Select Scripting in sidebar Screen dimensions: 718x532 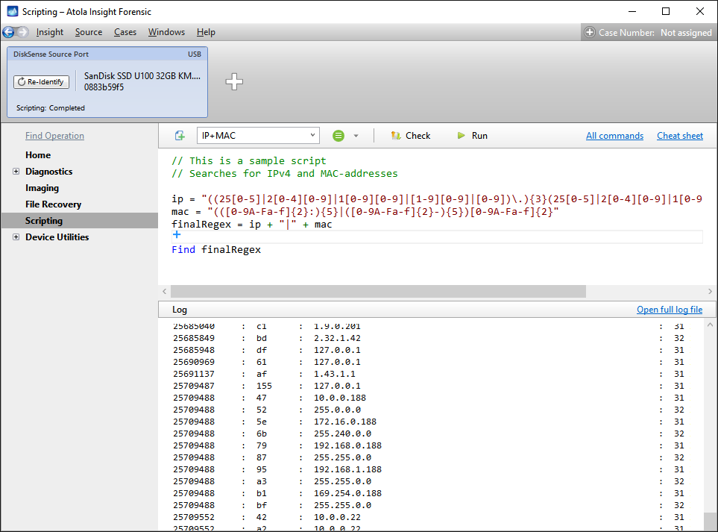tap(43, 220)
